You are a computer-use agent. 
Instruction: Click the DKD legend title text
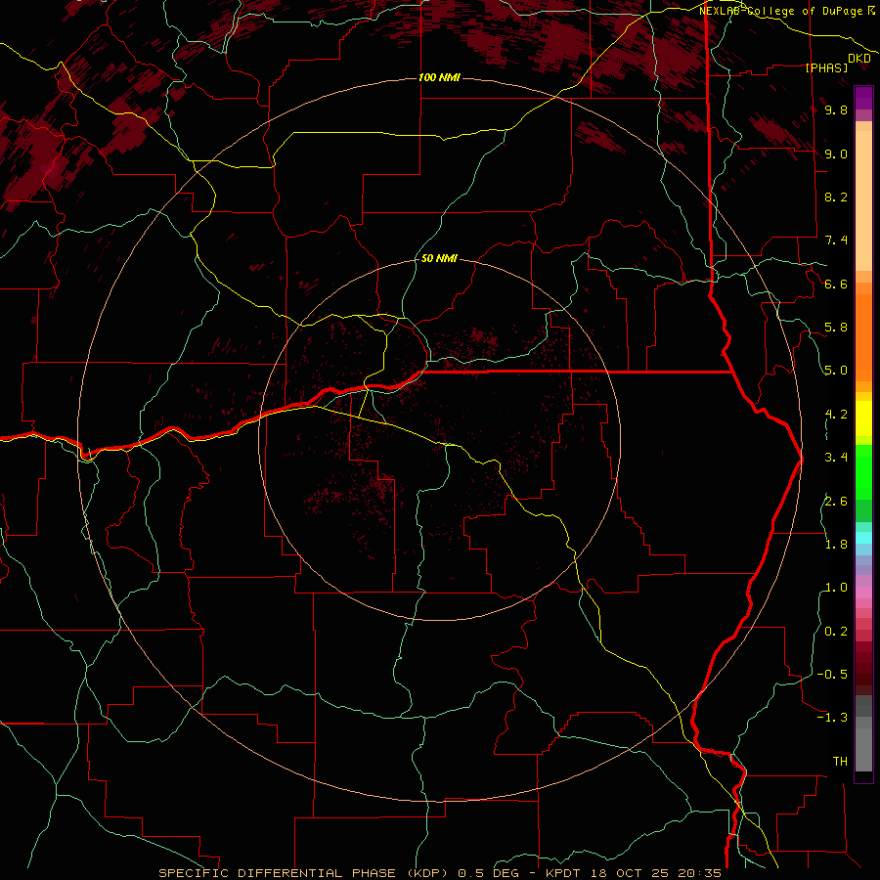pos(859,59)
